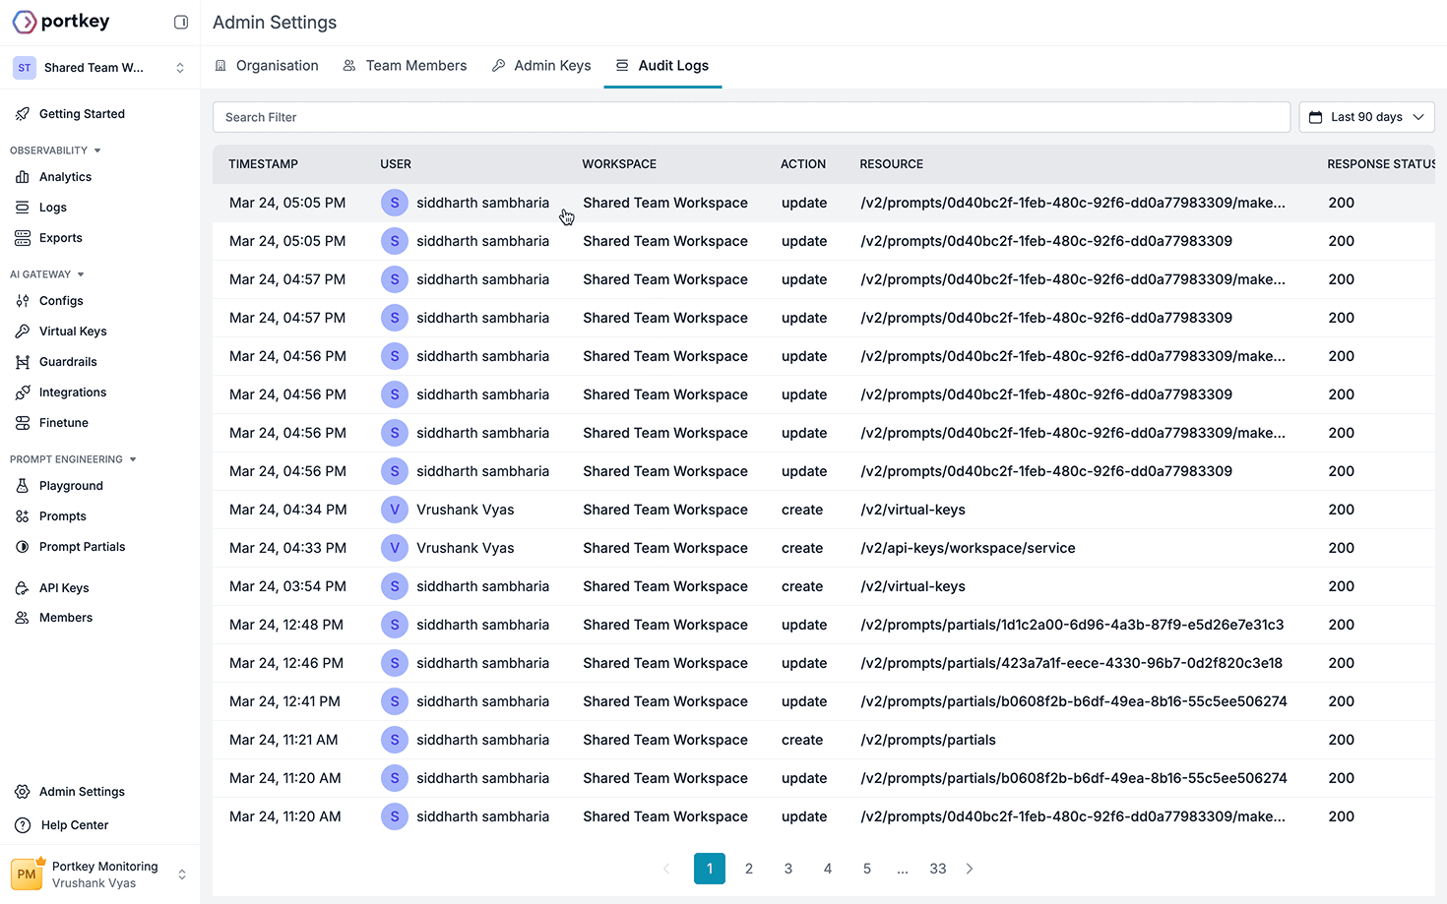This screenshot has width=1447, height=904.
Task: Go to page 2 of logs
Action: coord(749,869)
